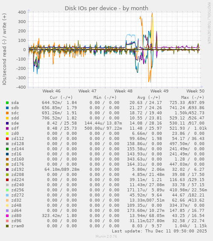The height and width of the screenshot is (241, 213).
Task: Click the 400 y-axis tick label
Action: tap(22, 12)
